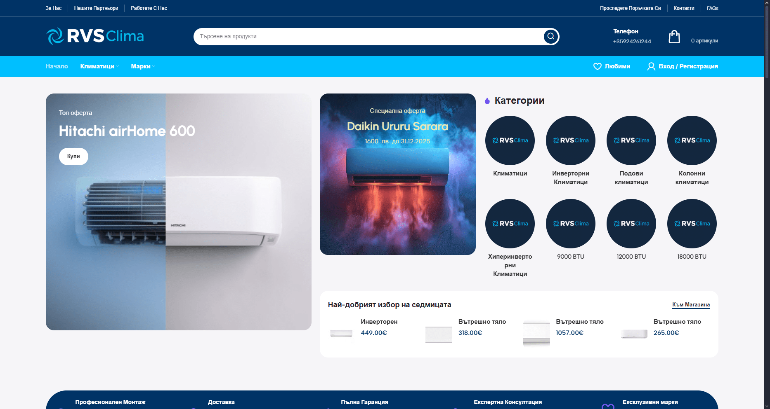Image resolution: width=770 pixels, height=409 pixels.
Task: Open the Контакти link in top bar
Action: pos(683,8)
